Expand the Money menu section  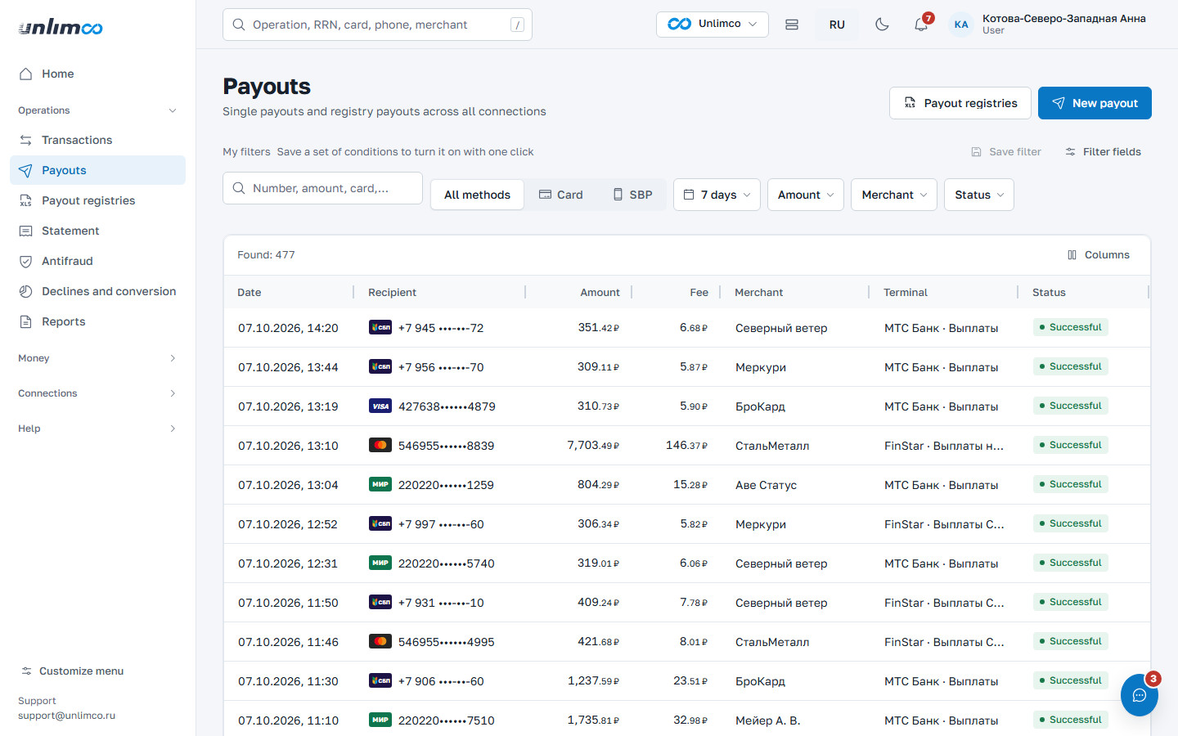[97, 358]
